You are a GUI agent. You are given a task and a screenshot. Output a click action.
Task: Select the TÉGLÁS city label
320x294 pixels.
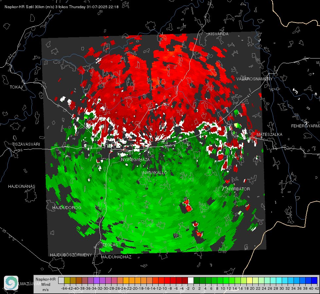[110, 245]
